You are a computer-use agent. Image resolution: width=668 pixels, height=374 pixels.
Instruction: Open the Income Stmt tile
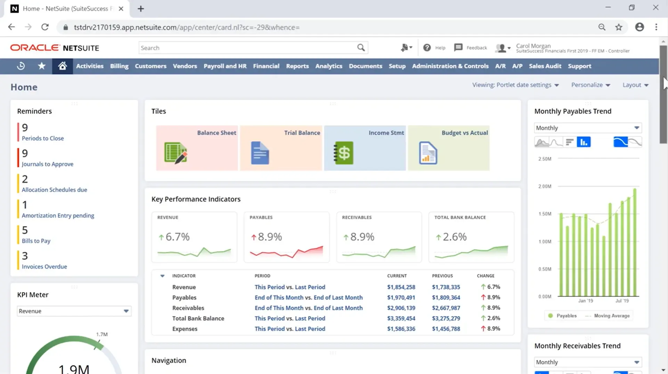click(365, 148)
